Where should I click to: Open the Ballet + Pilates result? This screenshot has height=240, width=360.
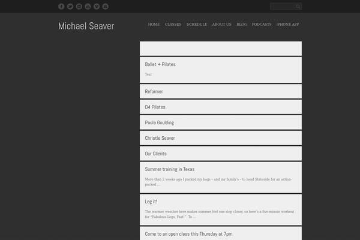pyautogui.click(x=160, y=64)
